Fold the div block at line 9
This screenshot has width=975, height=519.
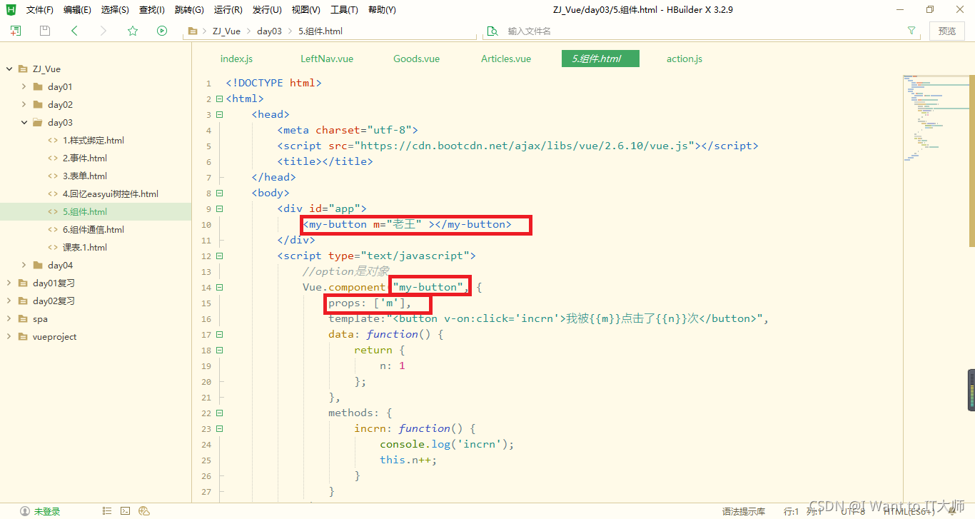pyautogui.click(x=220, y=209)
